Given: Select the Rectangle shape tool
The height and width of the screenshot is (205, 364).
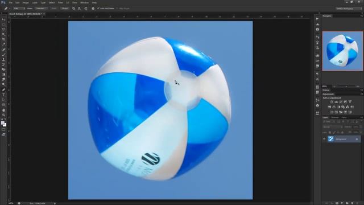Looking at the screenshot, I should [x=3, y=105].
